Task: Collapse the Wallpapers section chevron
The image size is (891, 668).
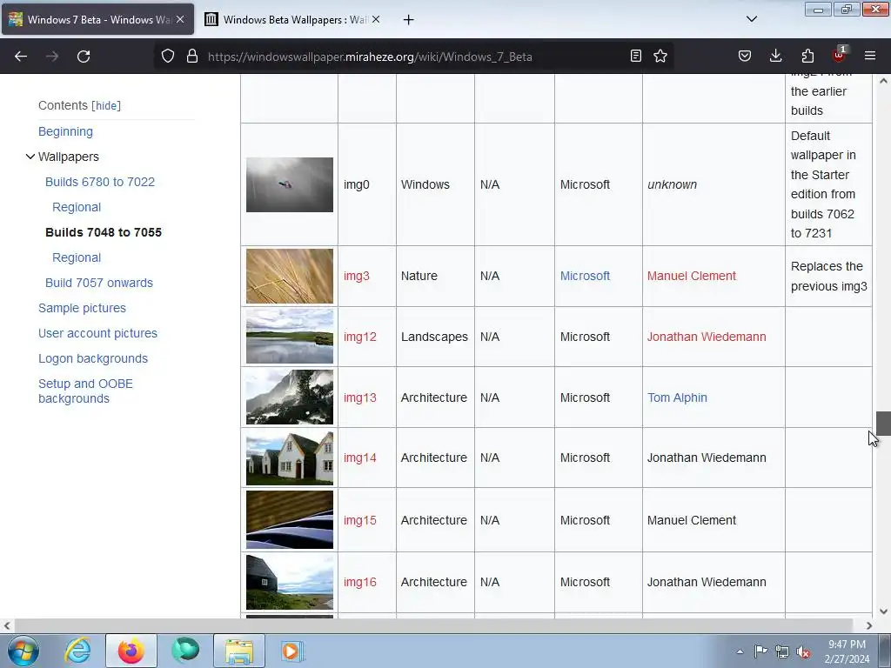Action: pyautogui.click(x=30, y=157)
